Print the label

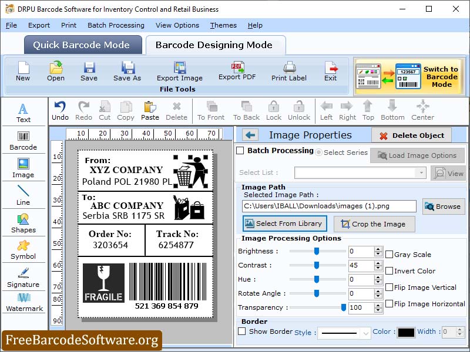[289, 71]
